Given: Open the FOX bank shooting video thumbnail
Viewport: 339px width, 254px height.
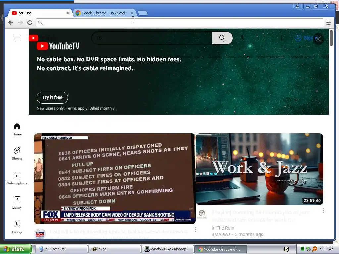Looking at the screenshot, I should coord(115,179).
